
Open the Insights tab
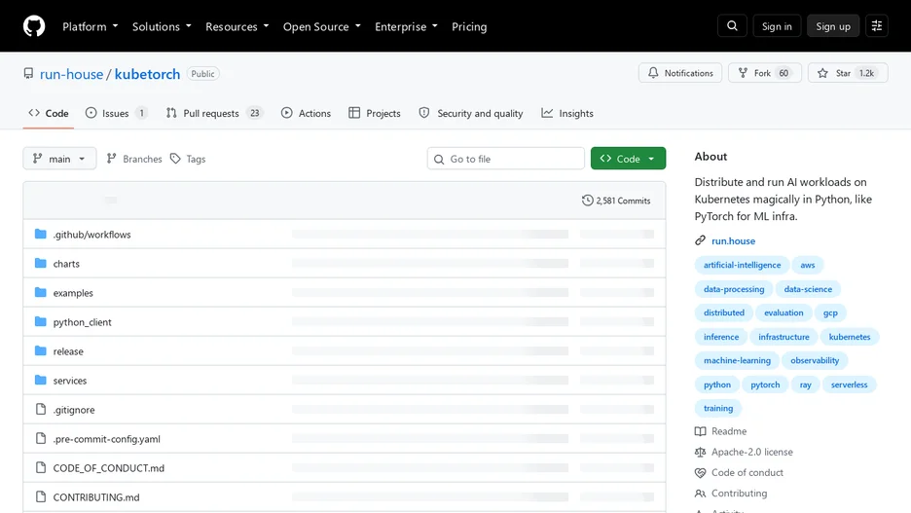tap(567, 113)
